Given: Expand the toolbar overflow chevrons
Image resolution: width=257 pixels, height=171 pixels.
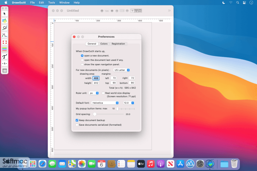Looking at the screenshot, I should click(169, 11).
